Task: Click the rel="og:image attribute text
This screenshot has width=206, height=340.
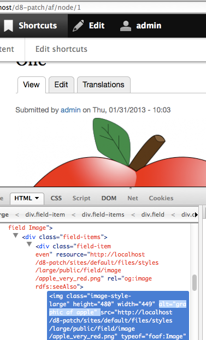Action: click(x=130, y=278)
